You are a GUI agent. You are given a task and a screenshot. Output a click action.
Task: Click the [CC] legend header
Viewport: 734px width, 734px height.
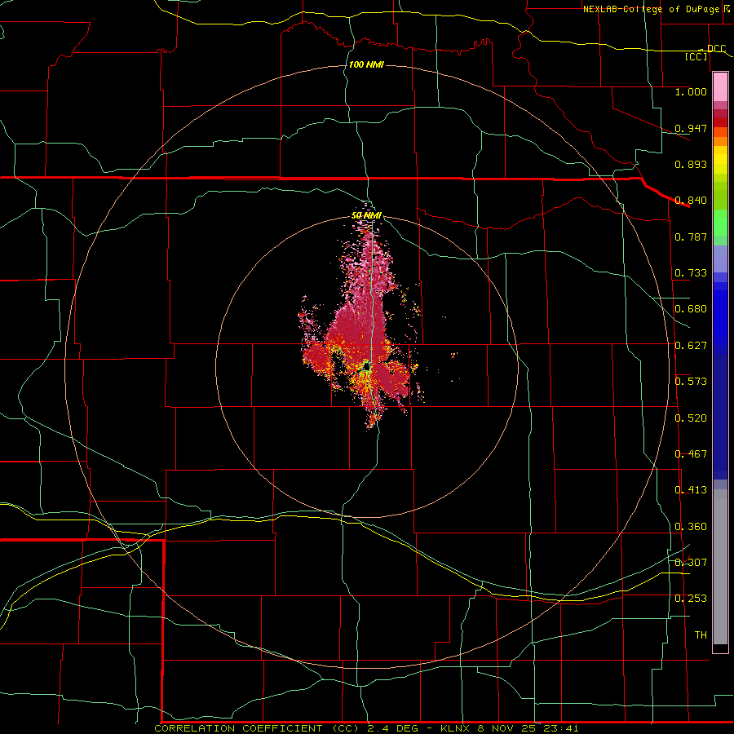coord(696,56)
